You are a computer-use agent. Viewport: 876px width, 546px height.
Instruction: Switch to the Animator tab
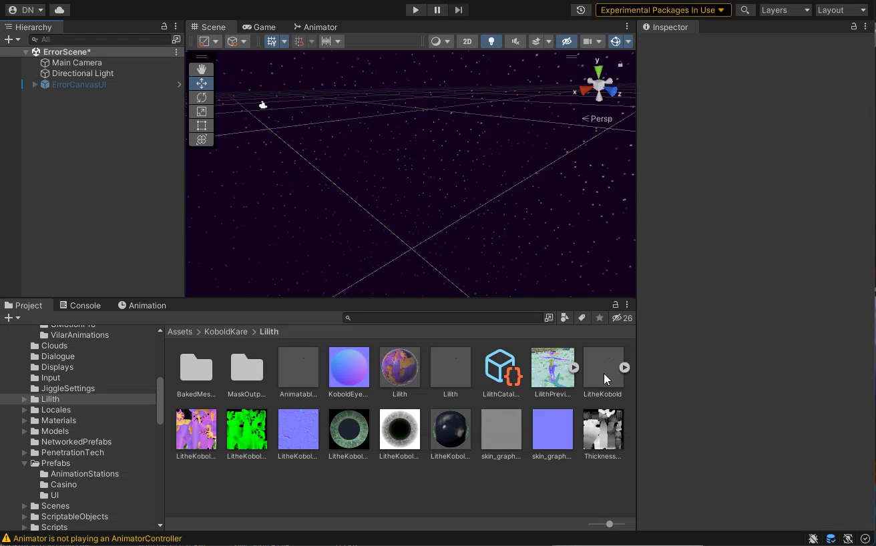click(315, 27)
